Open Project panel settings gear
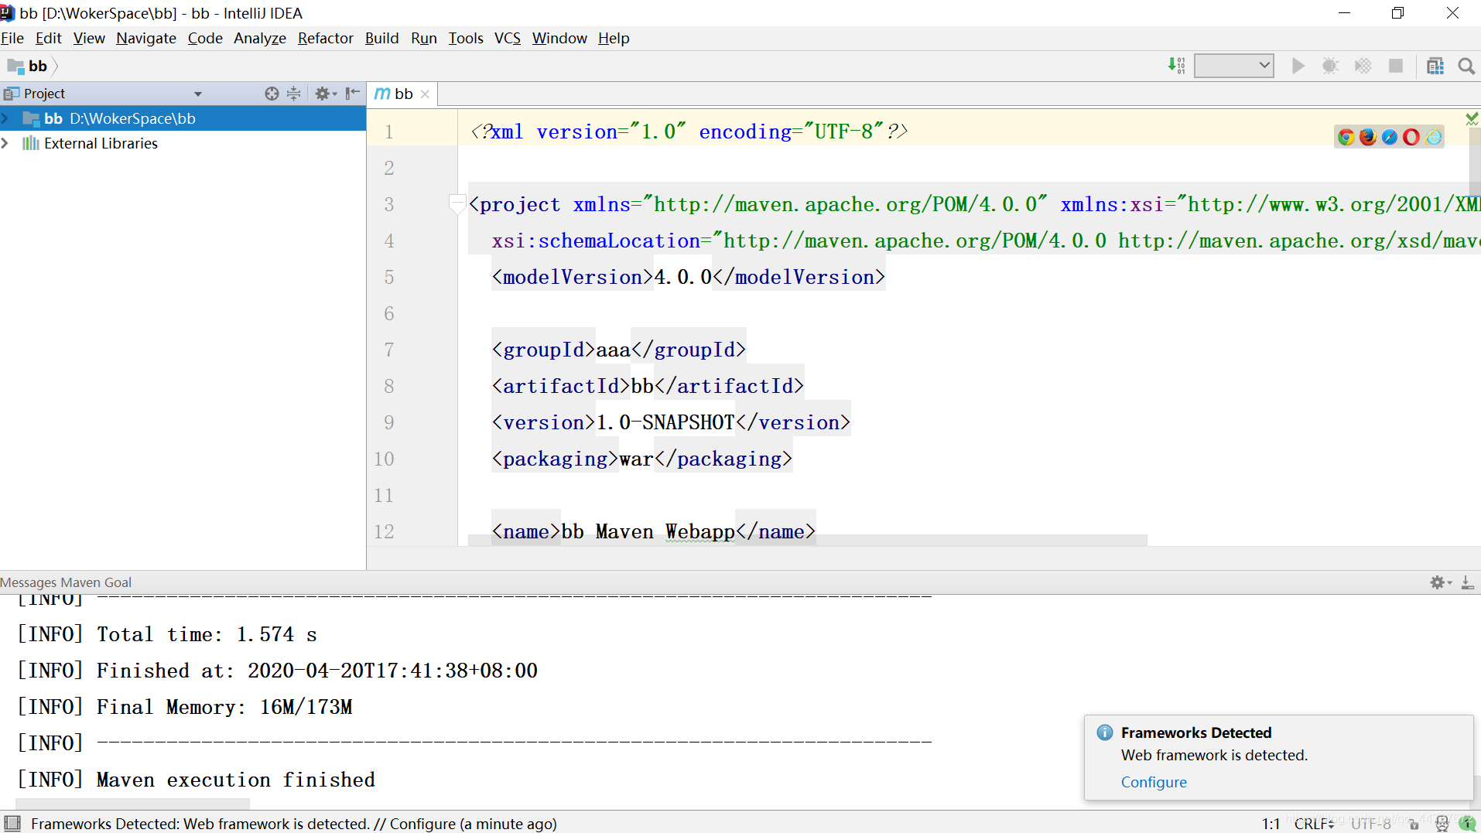The image size is (1481, 833). pos(325,94)
